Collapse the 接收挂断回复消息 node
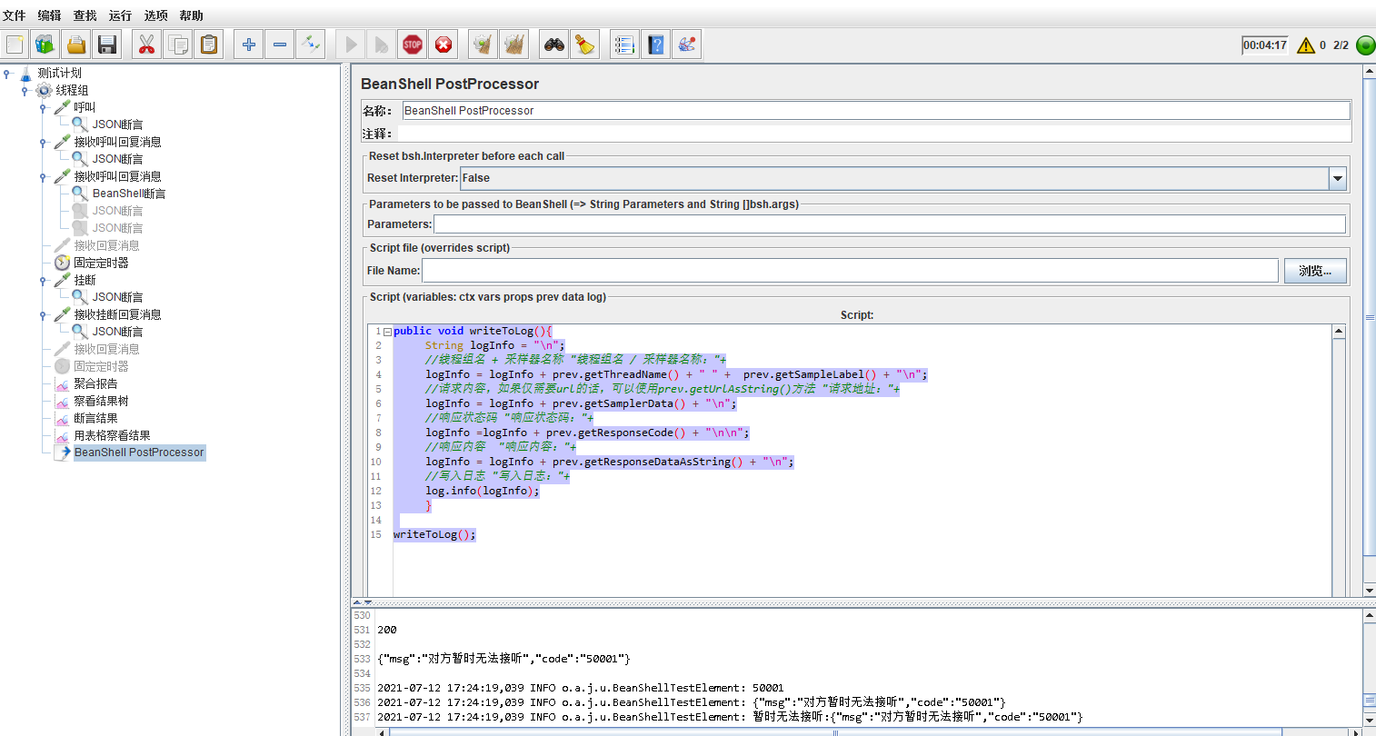Viewport: 1376px width, 736px height. click(44, 314)
